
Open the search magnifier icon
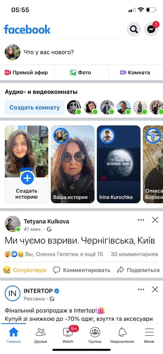(x=134, y=29)
